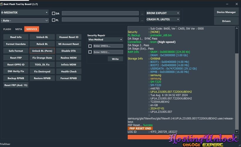Click Reset FRP (And. 15) button
Screen dimensions: 241x147
[x=16, y=85]
